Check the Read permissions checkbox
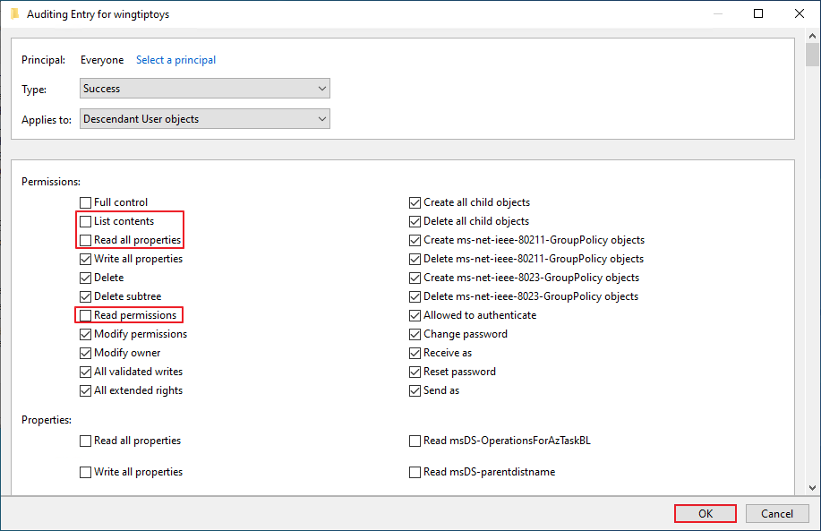This screenshot has width=821, height=531. click(x=85, y=315)
